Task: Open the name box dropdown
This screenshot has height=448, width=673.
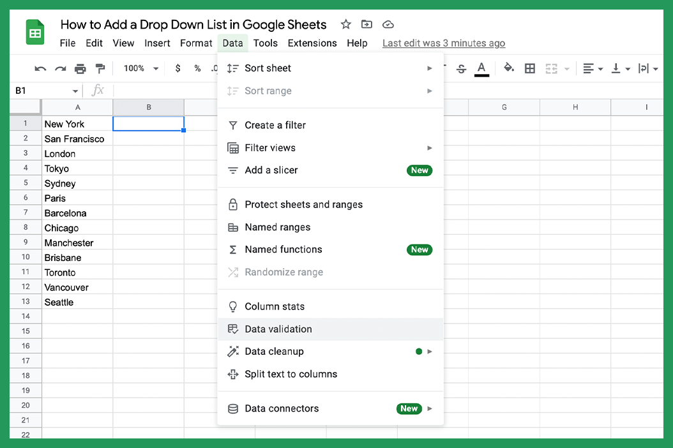Action: (x=74, y=91)
